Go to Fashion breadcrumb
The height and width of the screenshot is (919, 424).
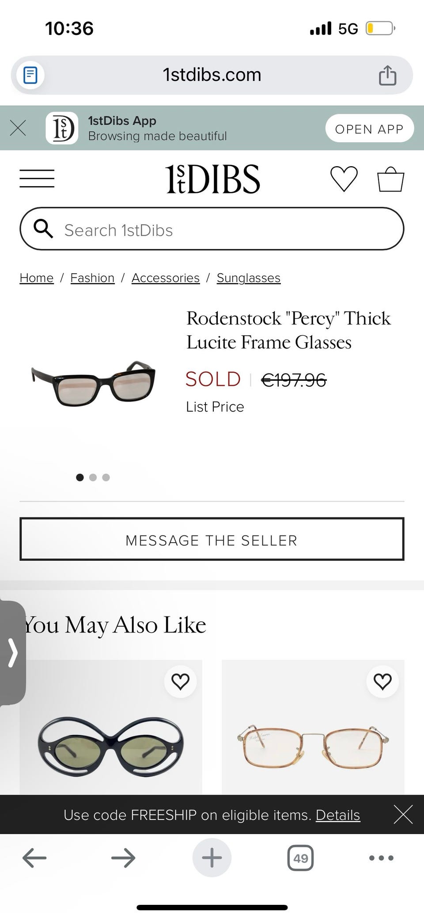(92, 278)
